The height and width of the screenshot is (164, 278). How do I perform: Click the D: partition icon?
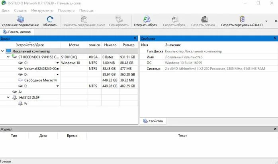click(x=20, y=74)
